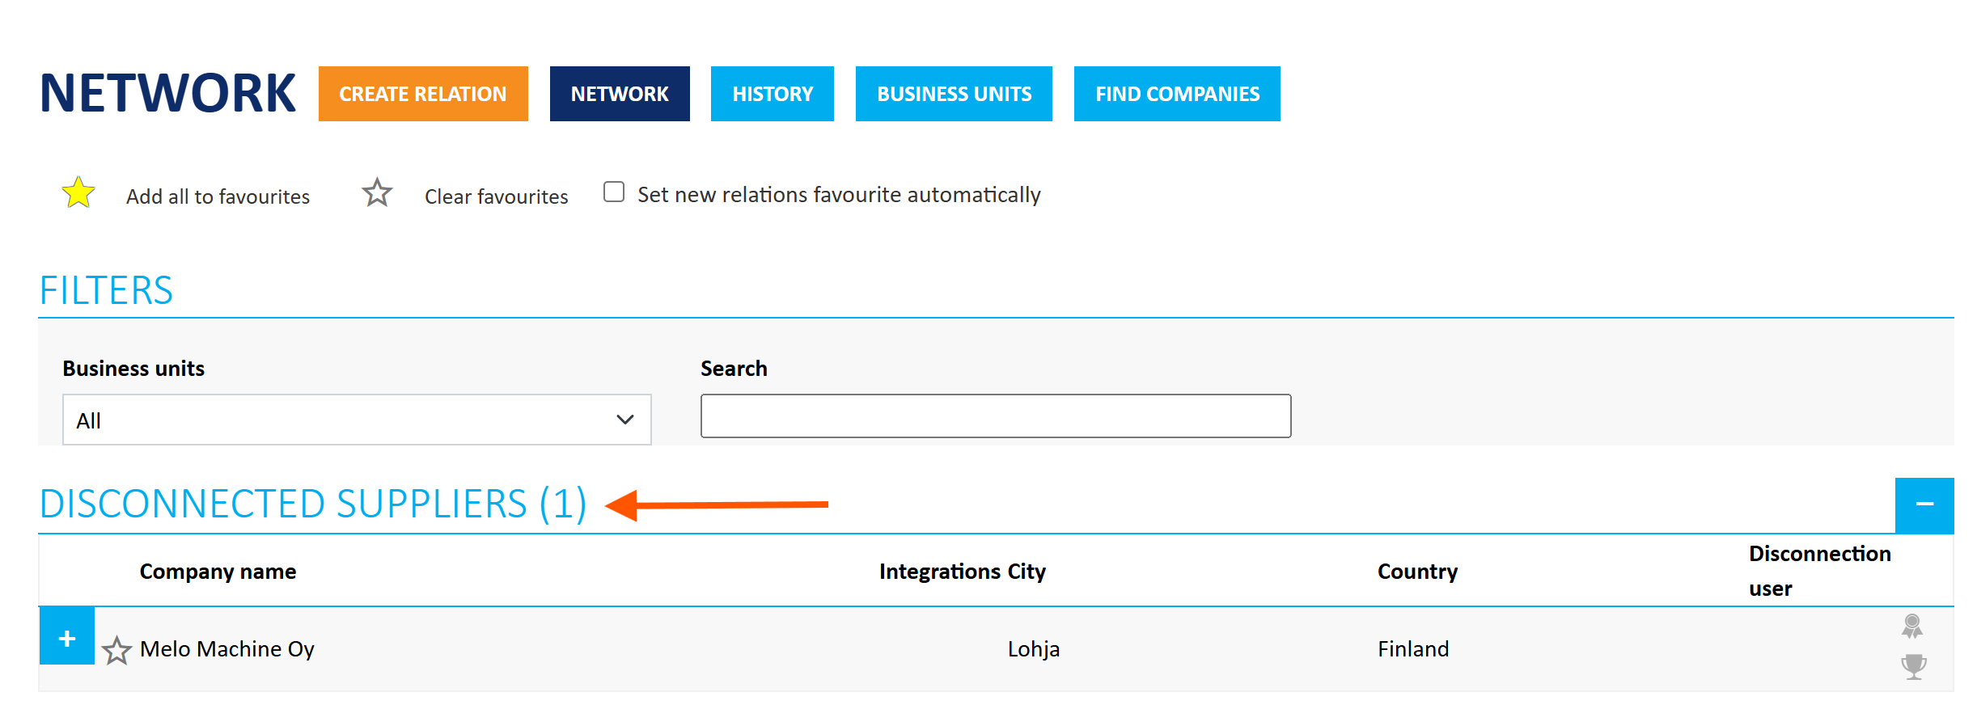Click Clear favourites link
Viewport: 1977px width, 726px height.
pyautogui.click(x=496, y=196)
